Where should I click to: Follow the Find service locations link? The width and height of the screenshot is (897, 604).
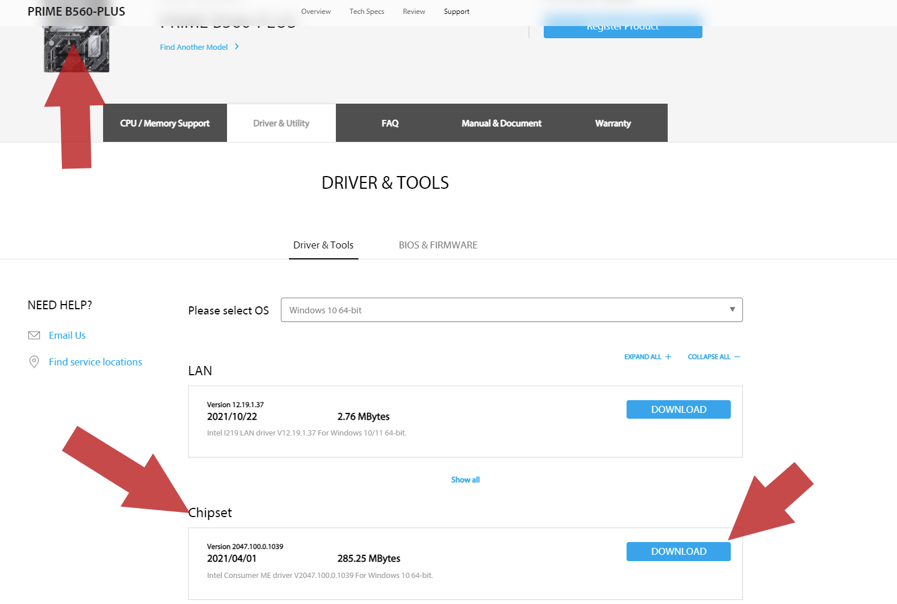tap(96, 362)
